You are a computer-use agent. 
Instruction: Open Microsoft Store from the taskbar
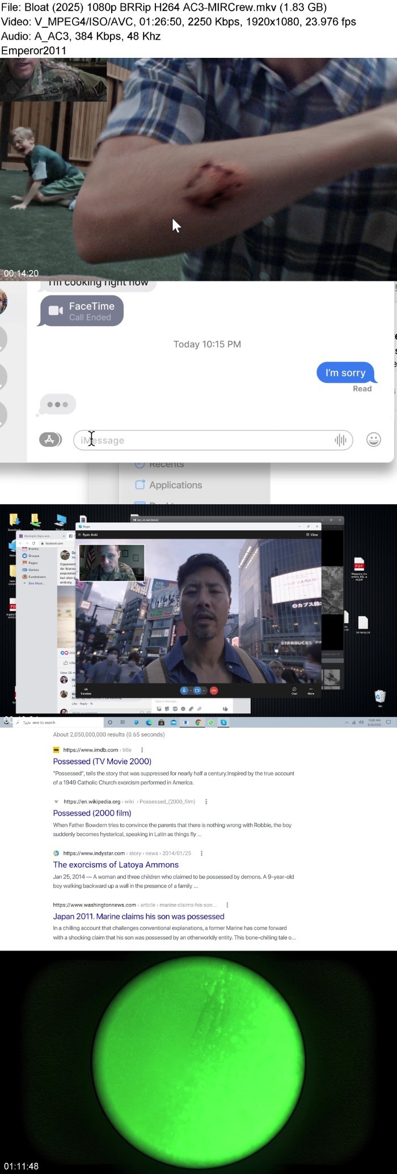coord(161,723)
